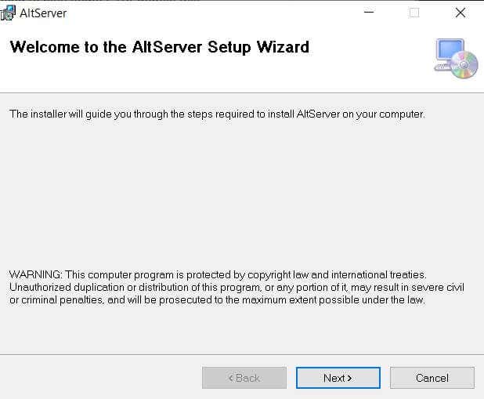Click the grayed-out maximize box
484x399 pixels.
click(414, 13)
